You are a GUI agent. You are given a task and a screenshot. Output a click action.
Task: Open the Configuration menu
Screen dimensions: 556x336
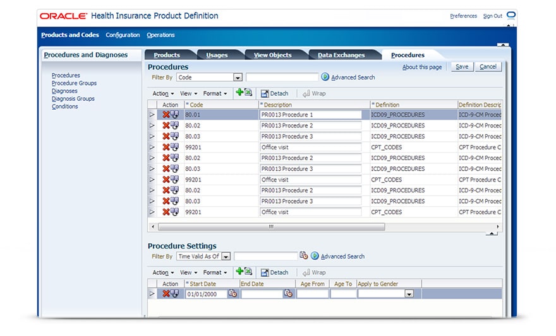123,35
